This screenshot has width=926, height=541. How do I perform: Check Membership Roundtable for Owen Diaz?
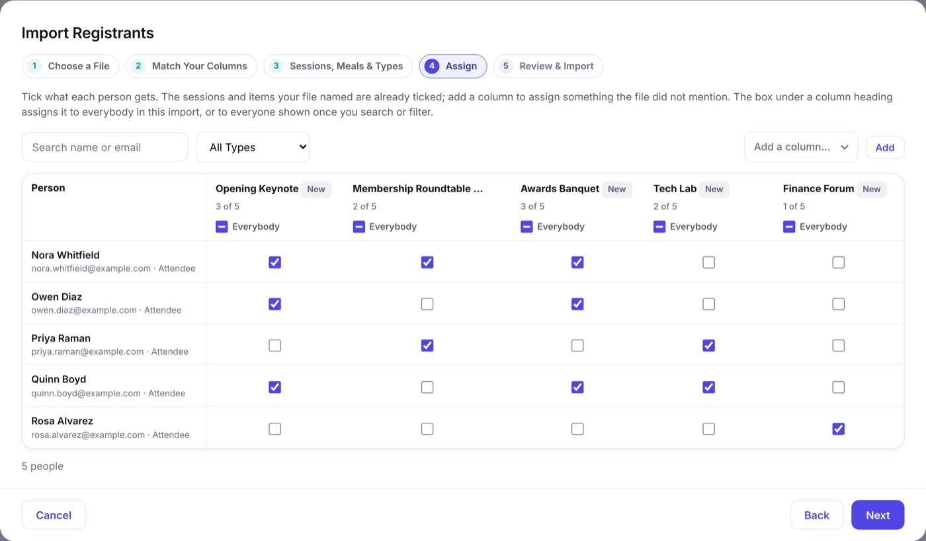(x=427, y=304)
